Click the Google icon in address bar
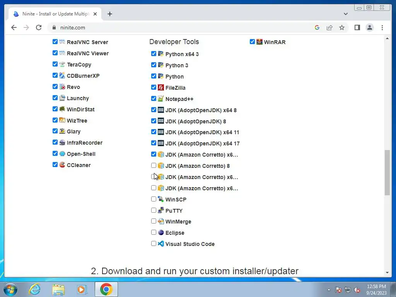The width and height of the screenshot is (396, 297). pyautogui.click(x=317, y=27)
